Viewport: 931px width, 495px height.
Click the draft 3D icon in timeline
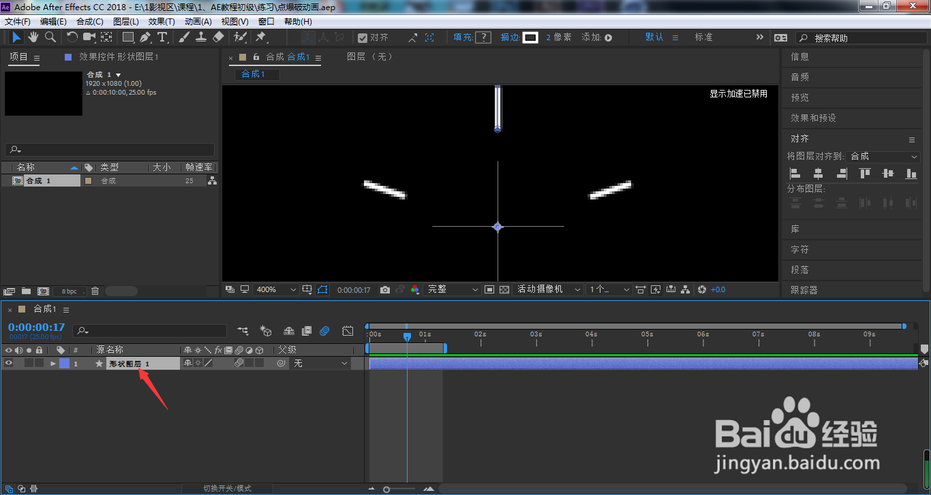pos(266,331)
